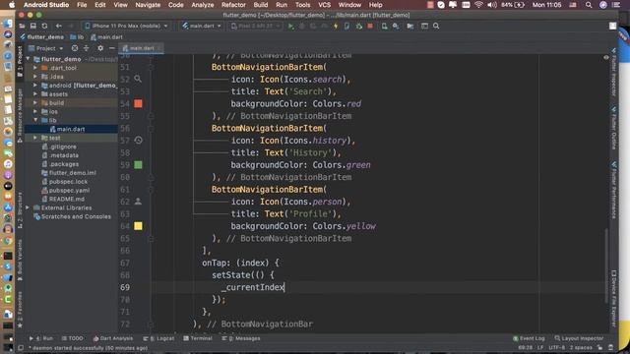
Task: Open the Navigate menu
Action: (x=148, y=5)
